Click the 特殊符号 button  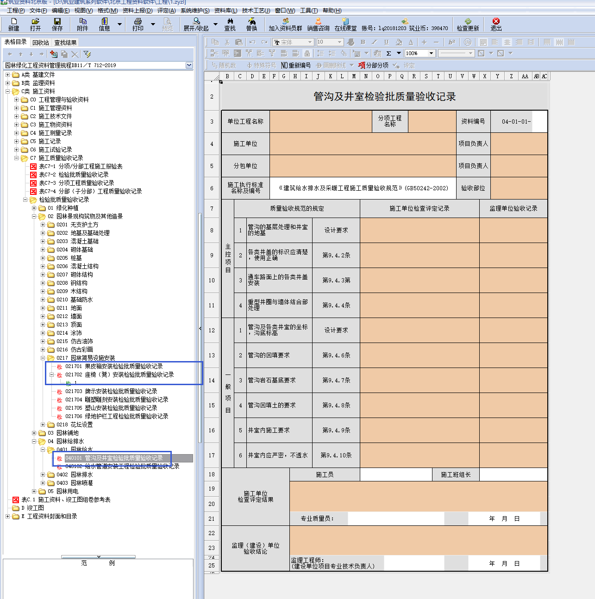(262, 65)
